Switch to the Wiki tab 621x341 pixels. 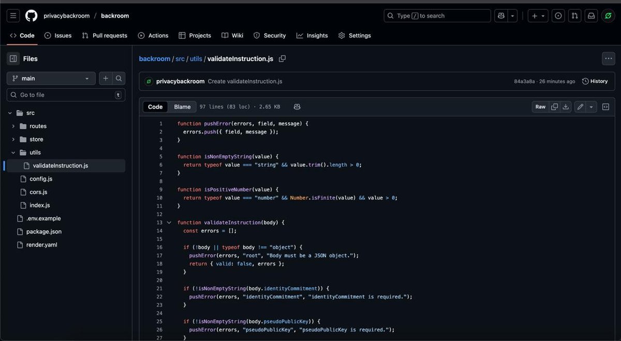pyautogui.click(x=232, y=35)
